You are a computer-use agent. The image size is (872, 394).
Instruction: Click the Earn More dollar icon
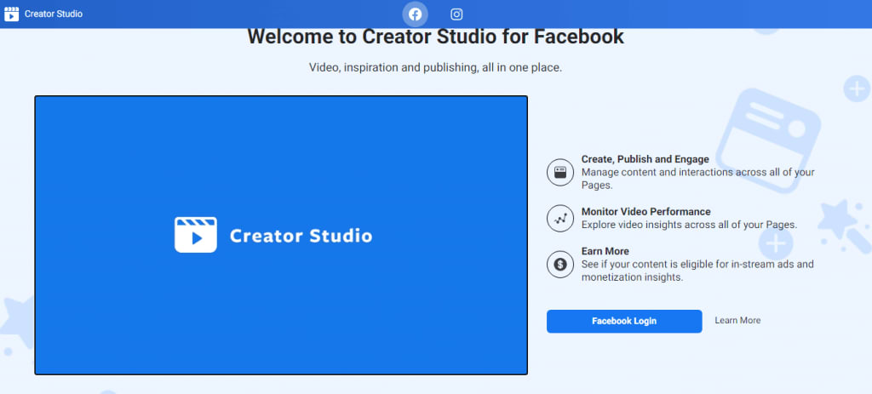[x=560, y=265]
